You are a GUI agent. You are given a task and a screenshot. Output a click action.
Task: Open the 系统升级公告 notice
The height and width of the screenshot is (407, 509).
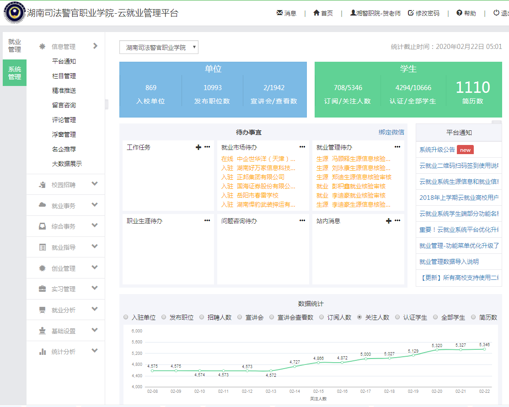point(437,150)
